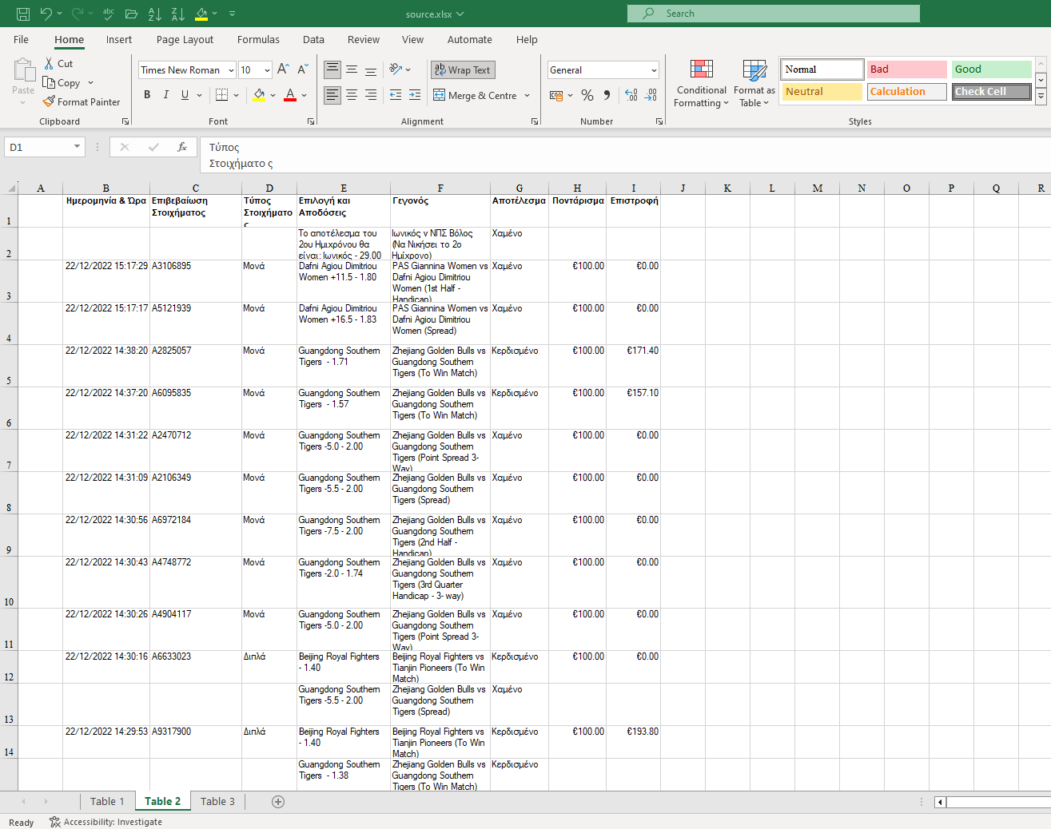Click Font Colour red A
Screen dimensions: 1051x829
[x=290, y=95]
